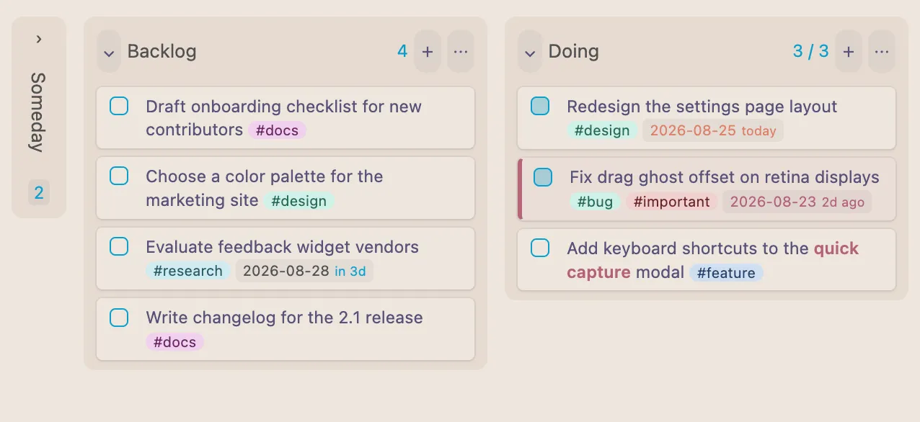Open the quick capture link
The height and width of the screenshot is (422, 920).
pos(713,261)
